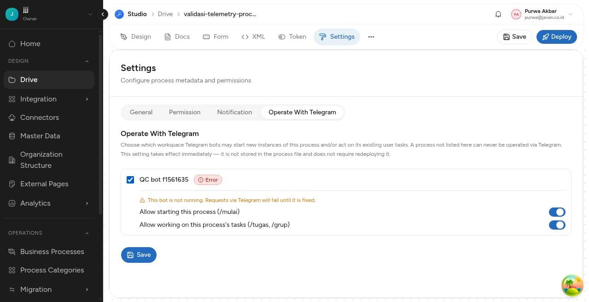Open the Notification settings tab
589x302 pixels.
pos(234,113)
